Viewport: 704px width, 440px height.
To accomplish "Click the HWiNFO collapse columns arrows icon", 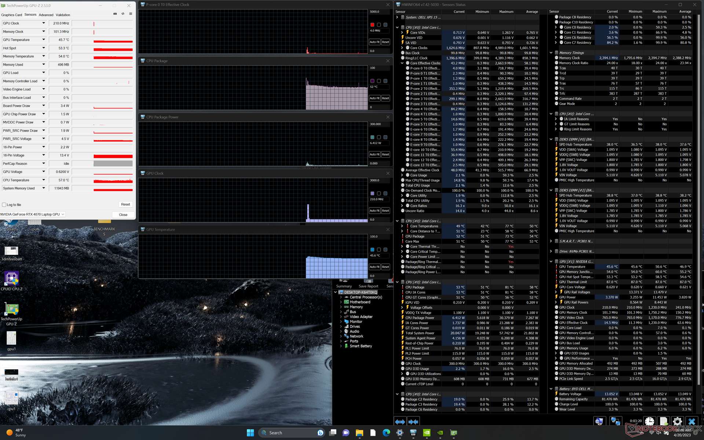I will coord(413,422).
